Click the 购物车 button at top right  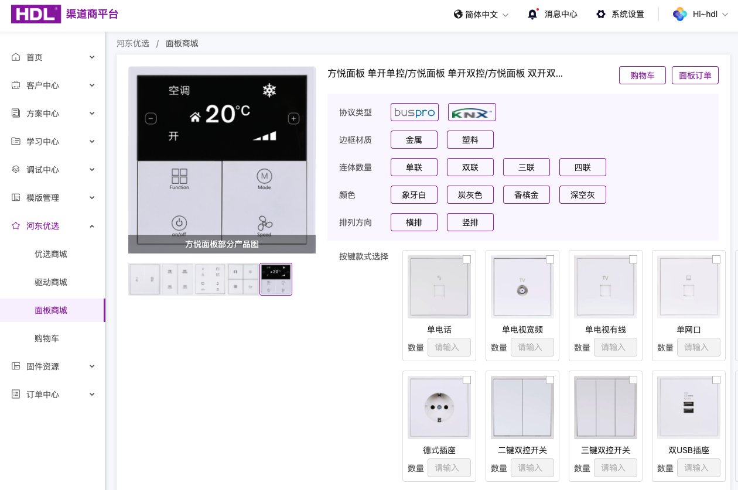(x=643, y=75)
